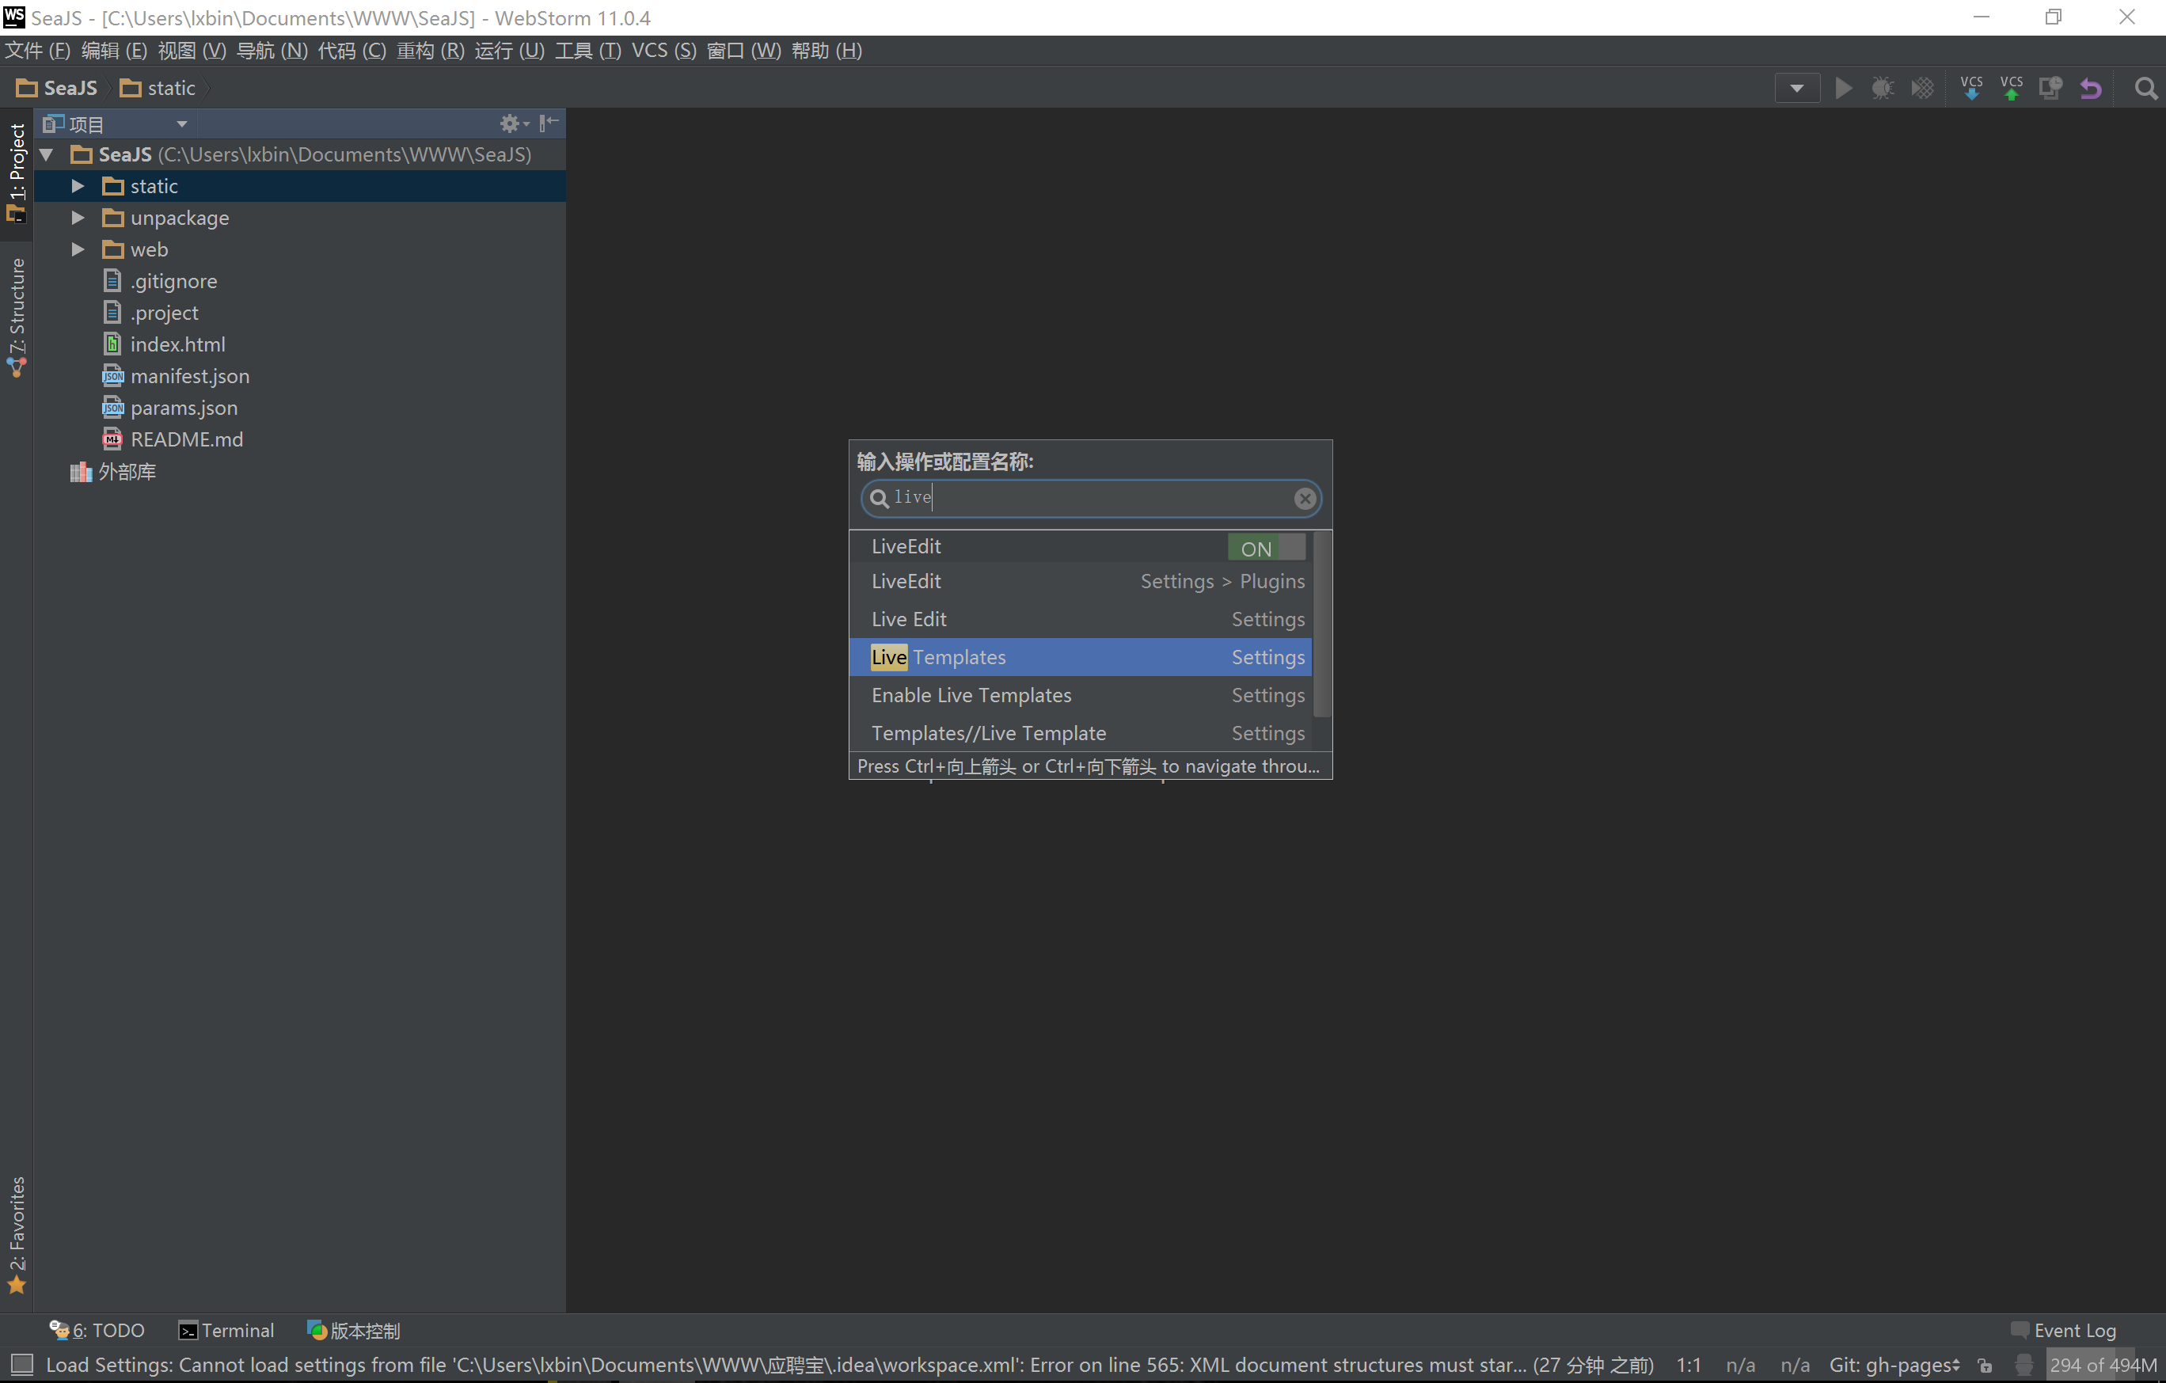This screenshot has width=2166, height=1383.
Task: Select LiveEdit Settings > Plugins result
Action: [x=1081, y=581]
